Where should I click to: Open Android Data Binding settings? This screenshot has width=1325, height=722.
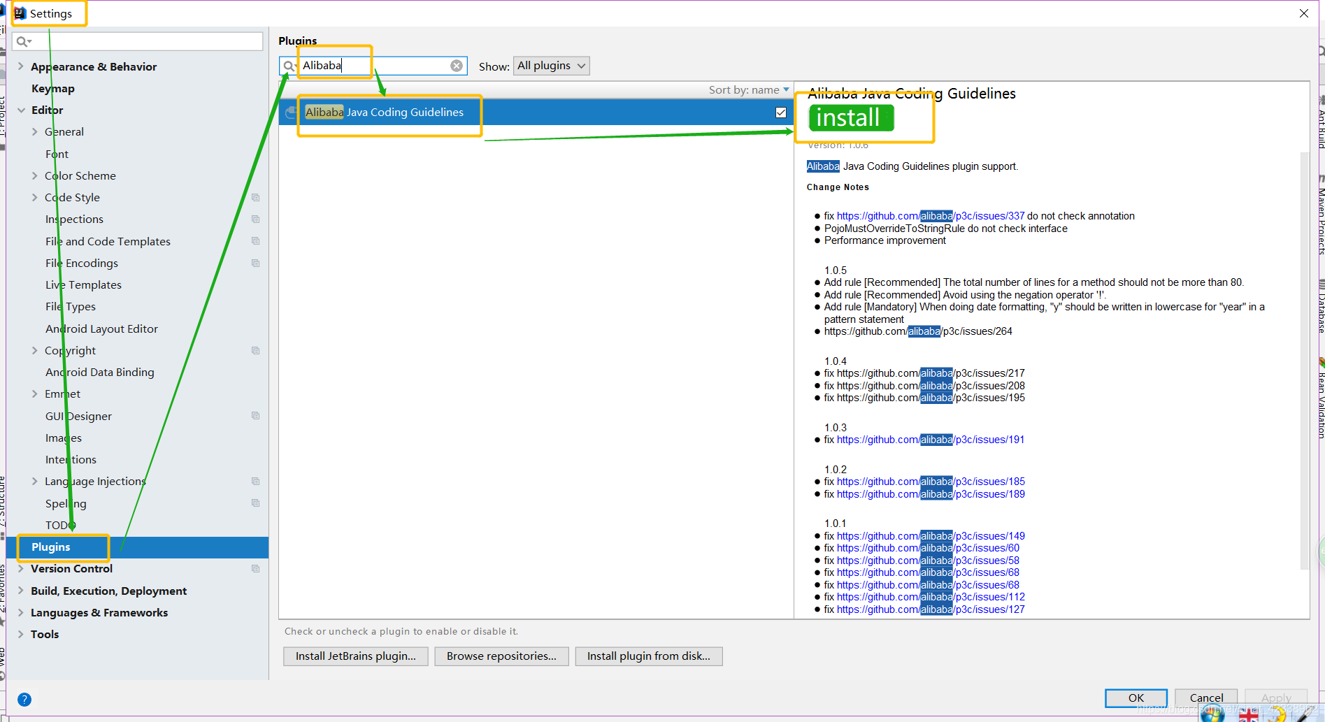coord(99,373)
